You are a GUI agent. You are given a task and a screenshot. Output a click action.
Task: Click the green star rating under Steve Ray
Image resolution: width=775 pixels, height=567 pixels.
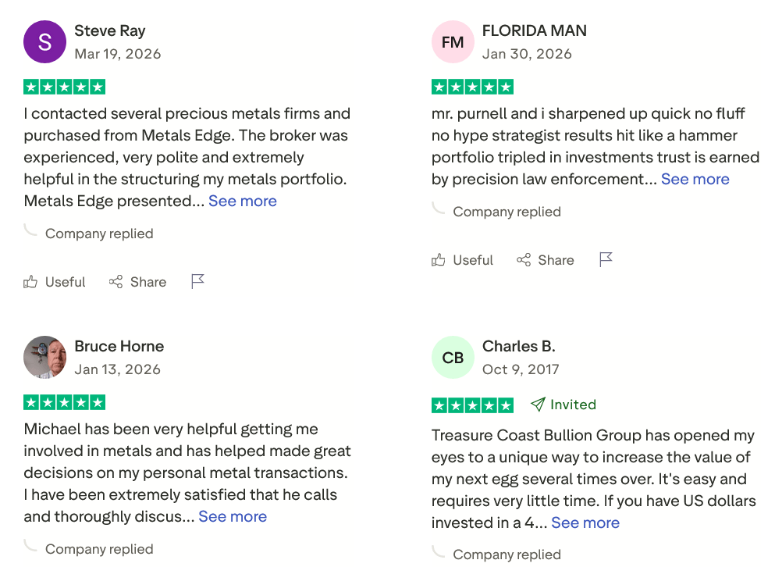[65, 86]
